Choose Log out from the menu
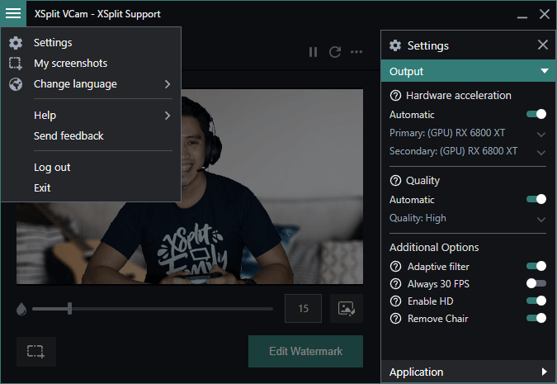Viewport: 557px width, 384px height. click(x=91, y=168)
